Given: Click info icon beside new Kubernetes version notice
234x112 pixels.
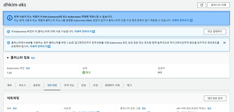Looking at the screenshot, I should (8, 31).
